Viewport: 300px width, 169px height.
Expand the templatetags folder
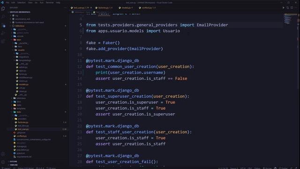tap(25, 61)
